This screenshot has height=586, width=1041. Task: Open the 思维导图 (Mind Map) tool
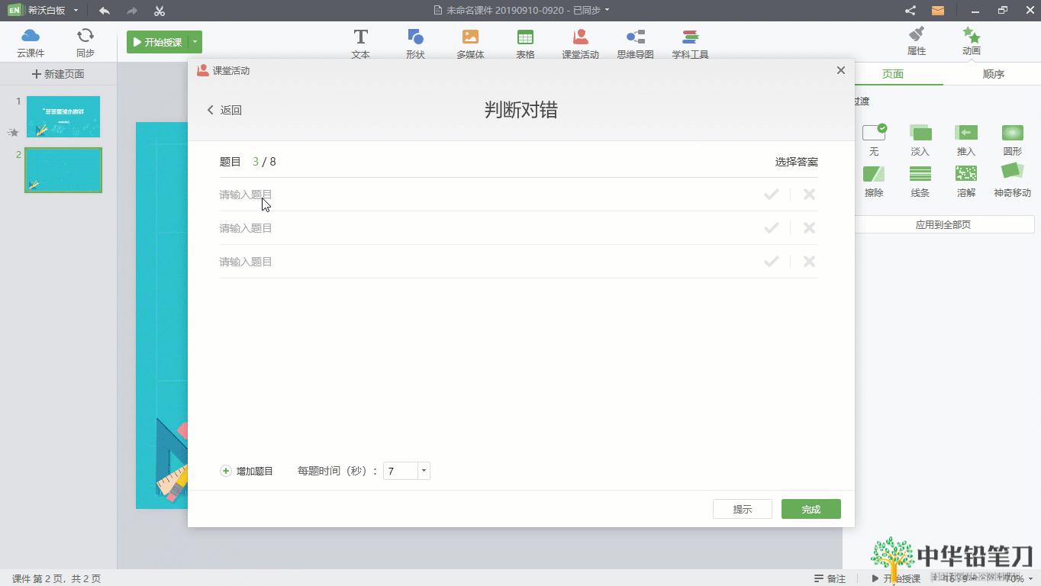click(635, 42)
